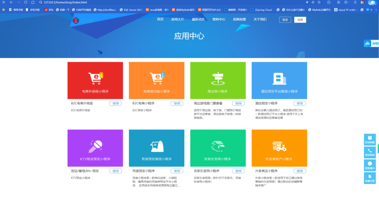Open the blue 酒店预定平台微信小程序 card
379x197 pixels.
point(279,80)
